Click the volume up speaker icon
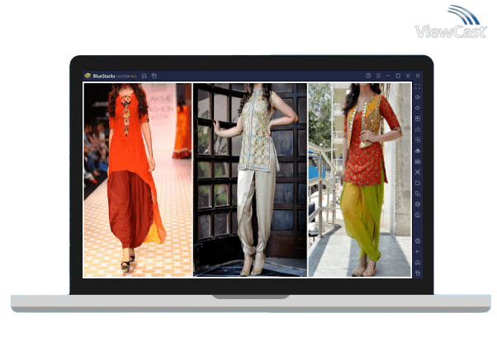Viewport: 497px width, 341px height. (418, 97)
